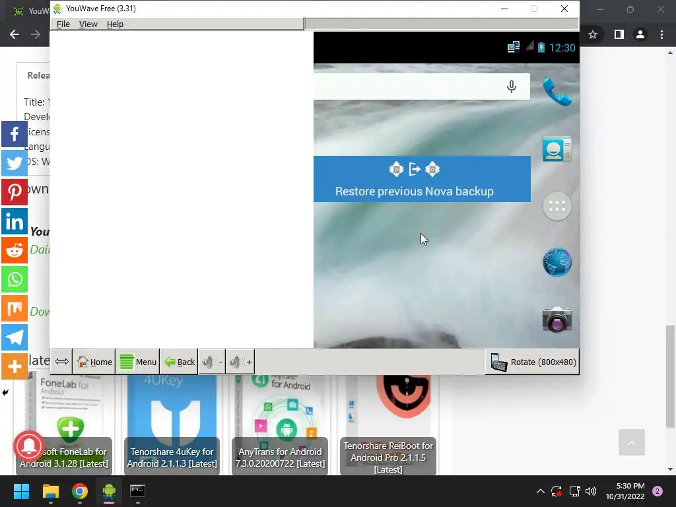The height and width of the screenshot is (507, 676).
Task: Click the Home button in YouWave toolbar
Action: coord(94,362)
